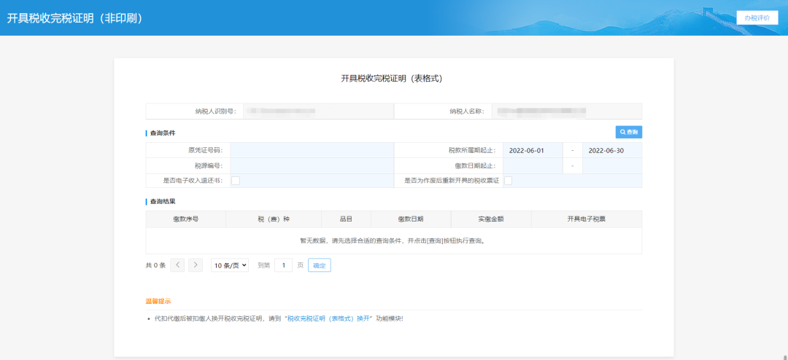Toggle the 是否电子收入退还书 checkbox
Viewport: 788px width, 360px height.
pos(236,181)
